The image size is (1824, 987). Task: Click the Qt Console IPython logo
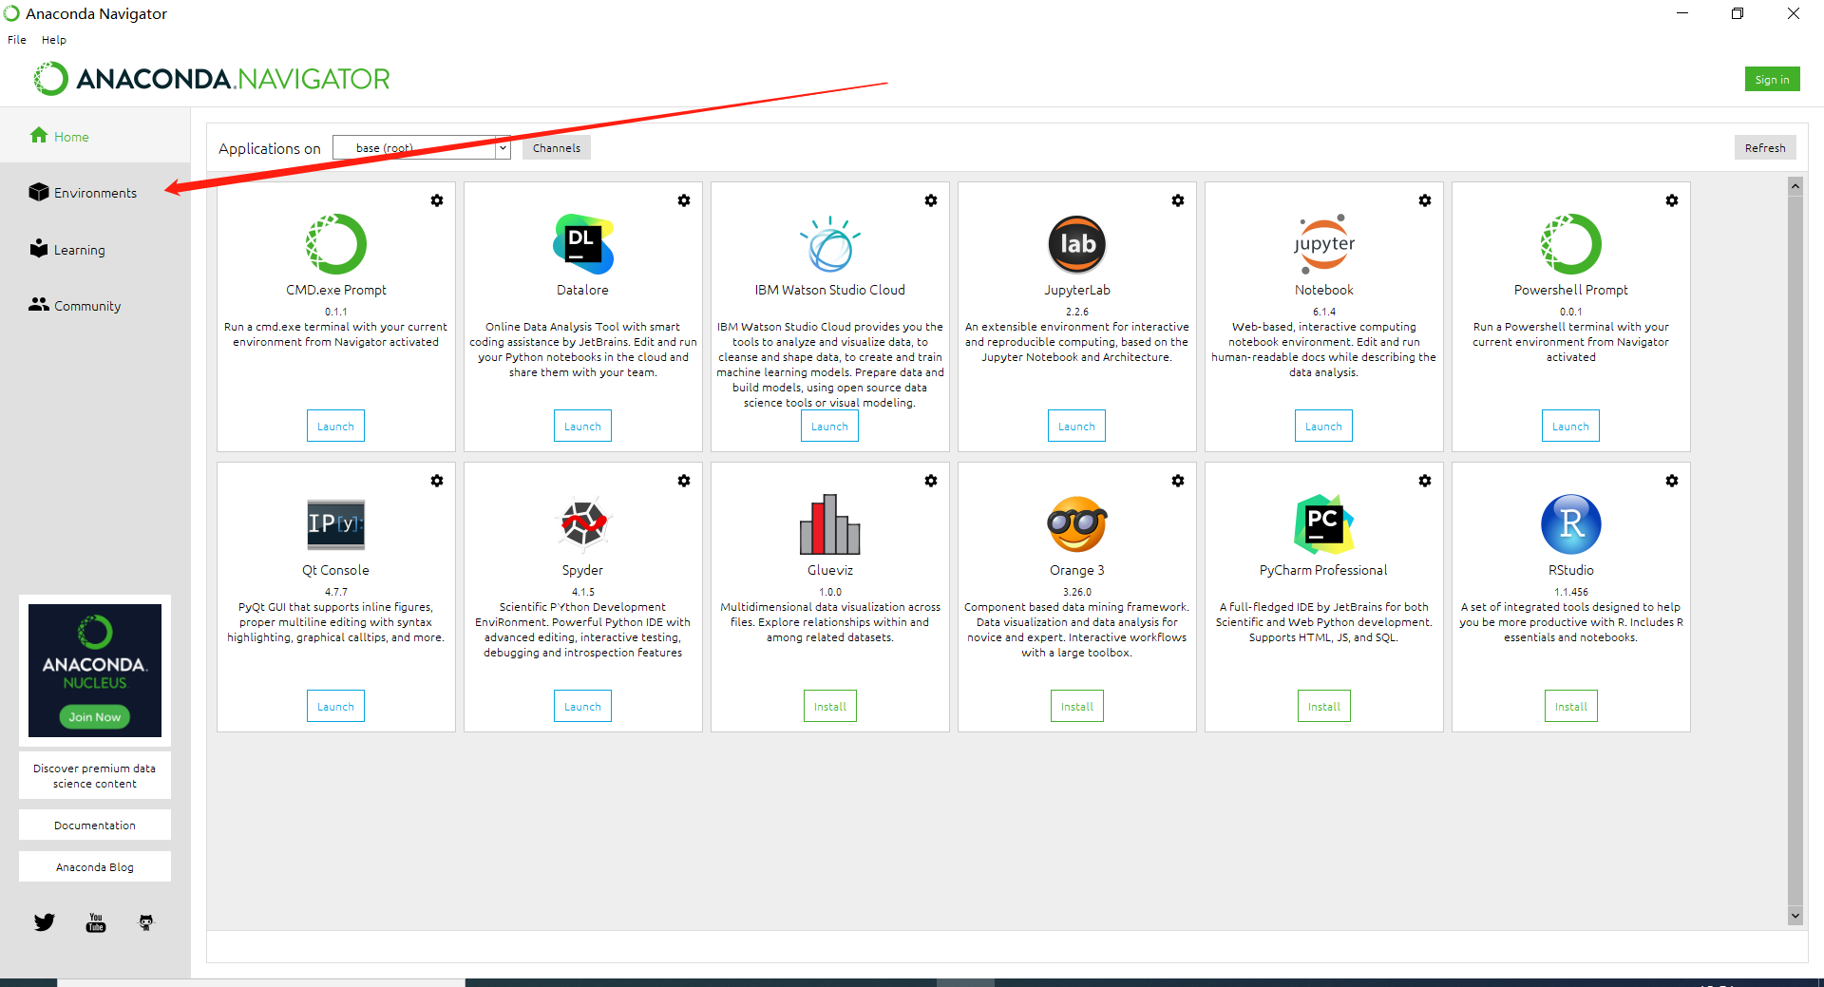click(x=336, y=524)
